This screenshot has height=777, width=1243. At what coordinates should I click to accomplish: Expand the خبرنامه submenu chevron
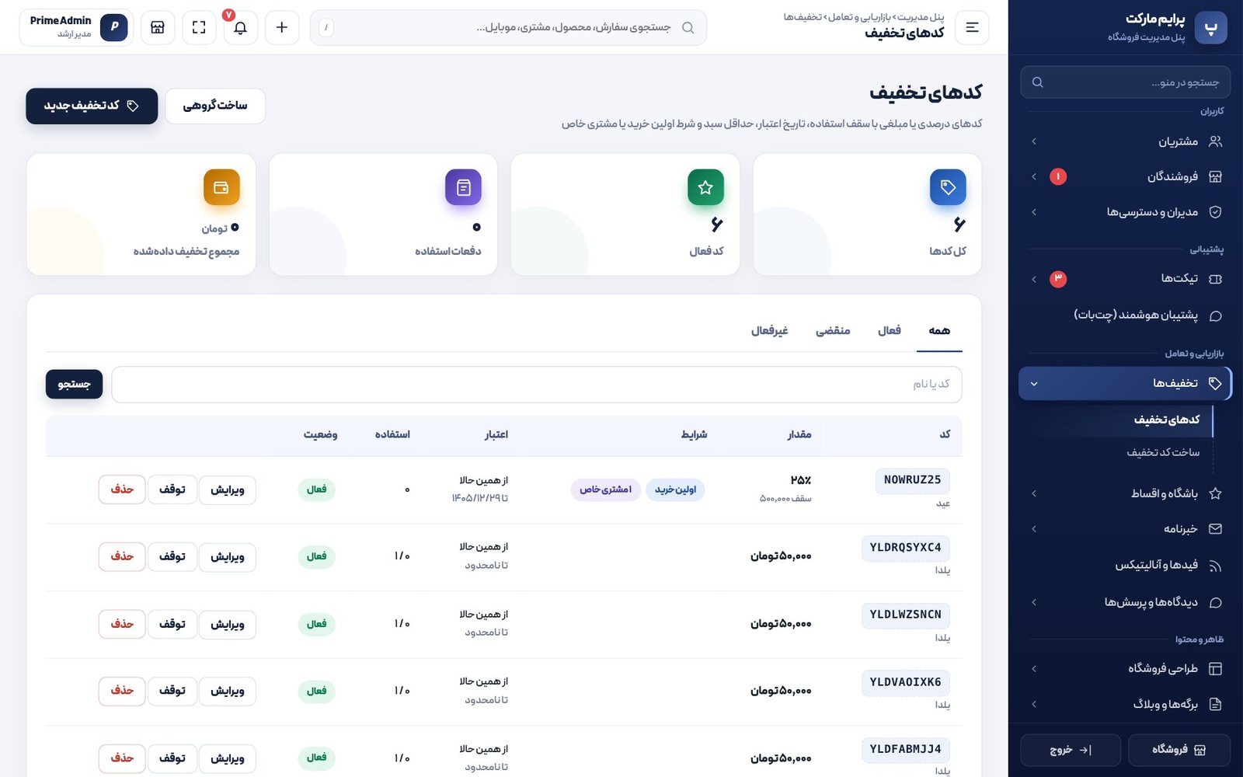coord(1034,529)
